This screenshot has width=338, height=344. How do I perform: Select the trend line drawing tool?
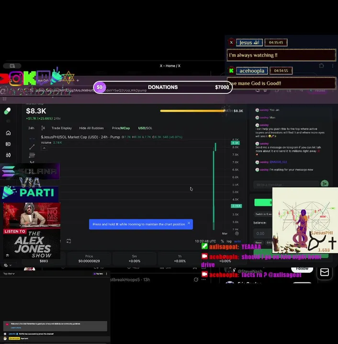pyautogui.click(x=32, y=147)
